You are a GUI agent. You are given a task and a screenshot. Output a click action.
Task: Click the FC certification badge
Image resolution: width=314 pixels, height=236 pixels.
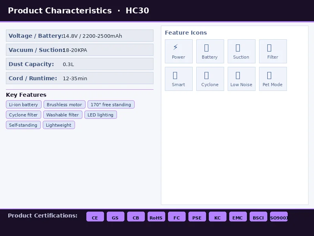point(177,217)
